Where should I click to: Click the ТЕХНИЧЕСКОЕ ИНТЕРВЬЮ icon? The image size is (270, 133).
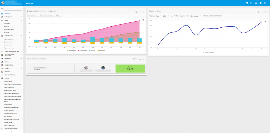point(2,51)
